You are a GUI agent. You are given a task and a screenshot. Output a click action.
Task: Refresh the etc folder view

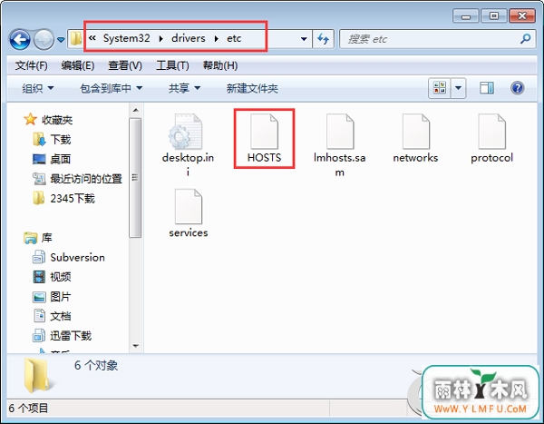coord(323,39)
